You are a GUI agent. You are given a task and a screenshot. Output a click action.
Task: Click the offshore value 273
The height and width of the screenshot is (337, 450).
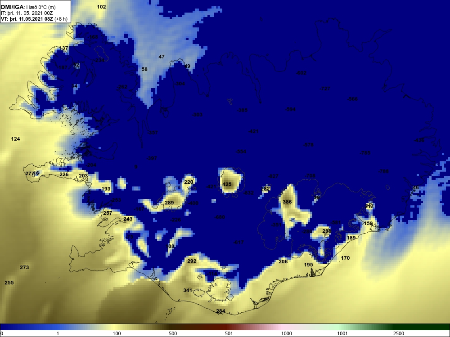24,267
